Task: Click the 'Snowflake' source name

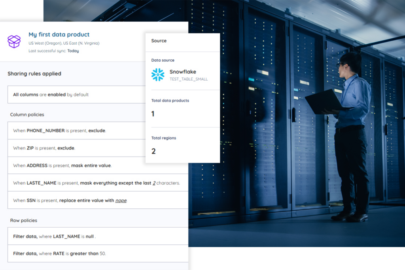Action: coord(183,72)
